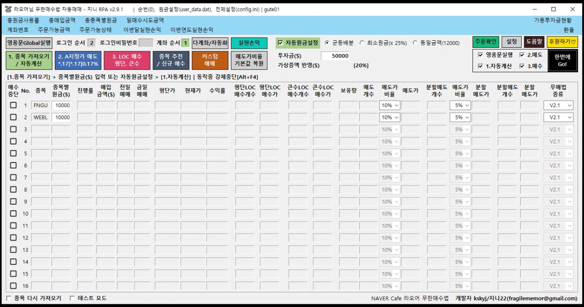Click the yellow '후원하기♡' button

click(x=562, y=42)
